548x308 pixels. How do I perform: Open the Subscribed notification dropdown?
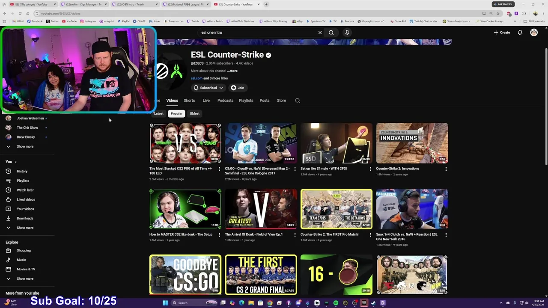[x=208, y=88]
